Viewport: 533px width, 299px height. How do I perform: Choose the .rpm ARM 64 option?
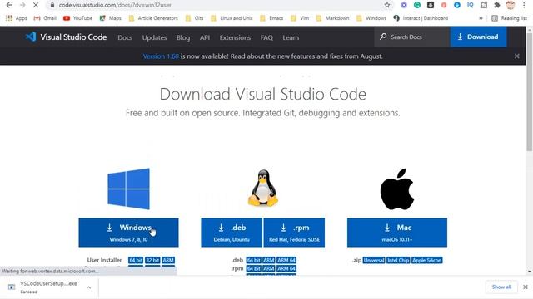click(x=286, y=269)
